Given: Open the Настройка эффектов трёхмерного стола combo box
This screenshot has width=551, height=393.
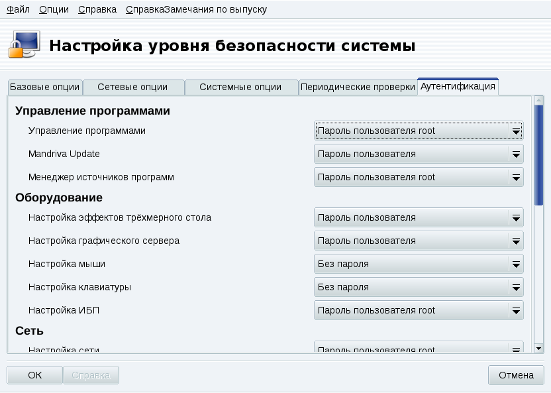Looking at the screenshot, I should tap(515, 217).
